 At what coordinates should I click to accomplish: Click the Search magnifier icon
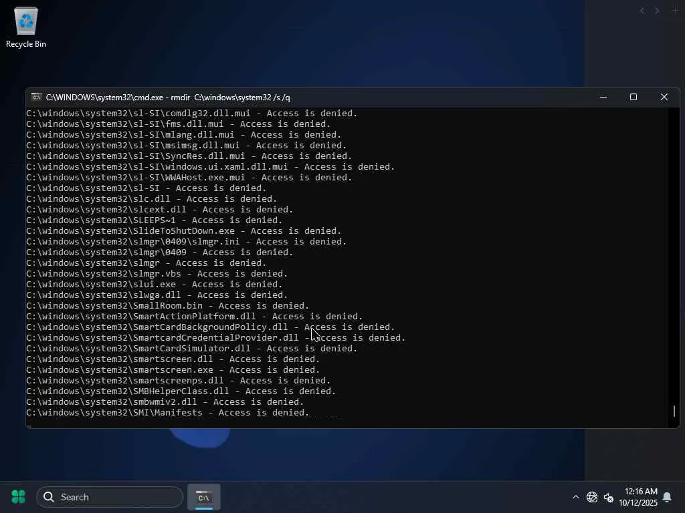(x=49, y=497)
